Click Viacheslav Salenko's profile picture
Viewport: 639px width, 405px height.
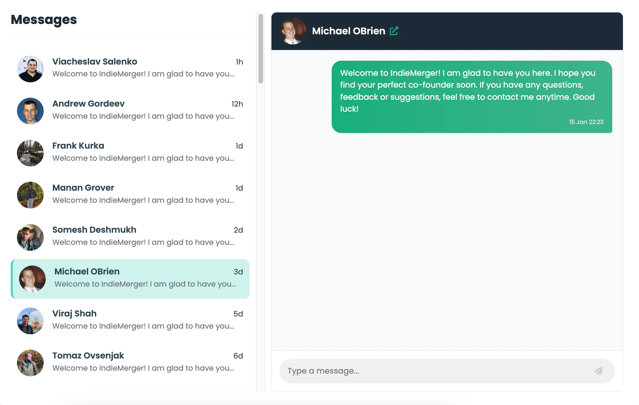click(x=30, y=69)
